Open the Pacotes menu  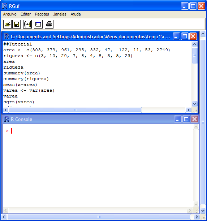pyautogui.click(x=42, y=14)
